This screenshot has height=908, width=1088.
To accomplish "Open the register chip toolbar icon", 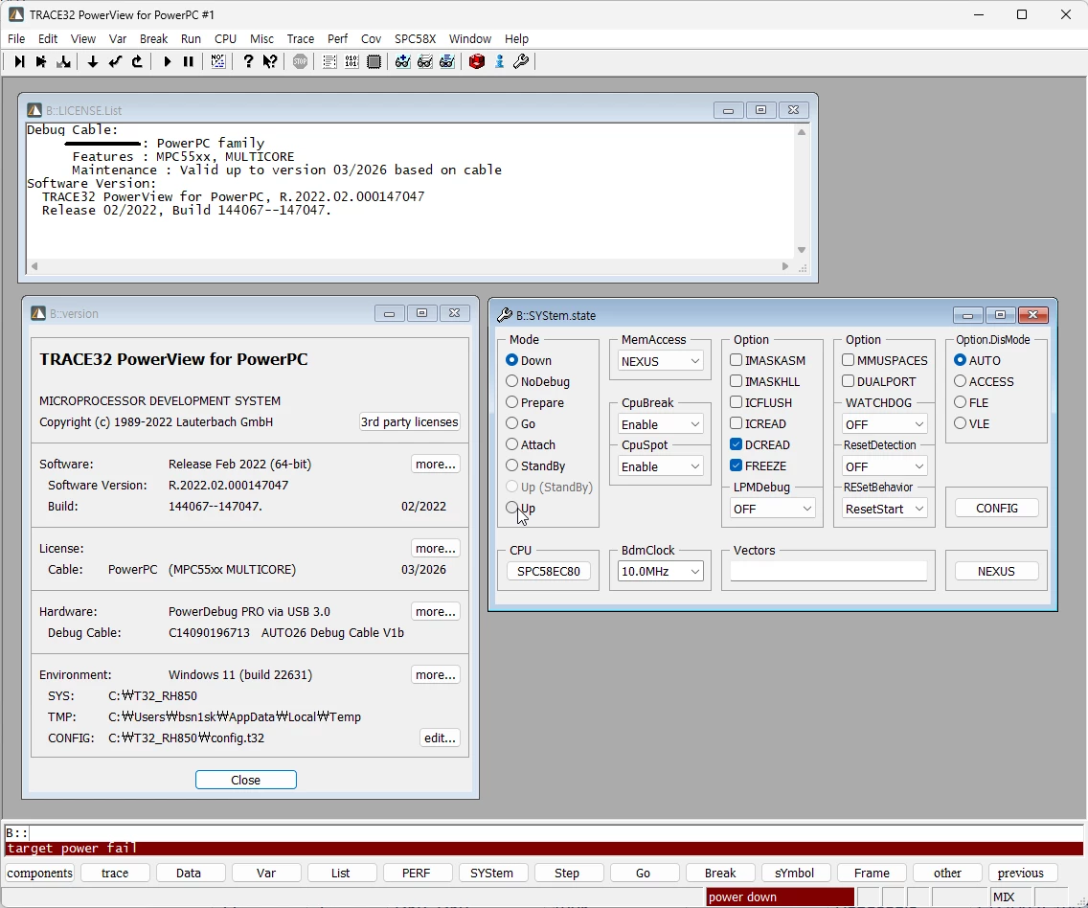I will (x=374, y=61).
